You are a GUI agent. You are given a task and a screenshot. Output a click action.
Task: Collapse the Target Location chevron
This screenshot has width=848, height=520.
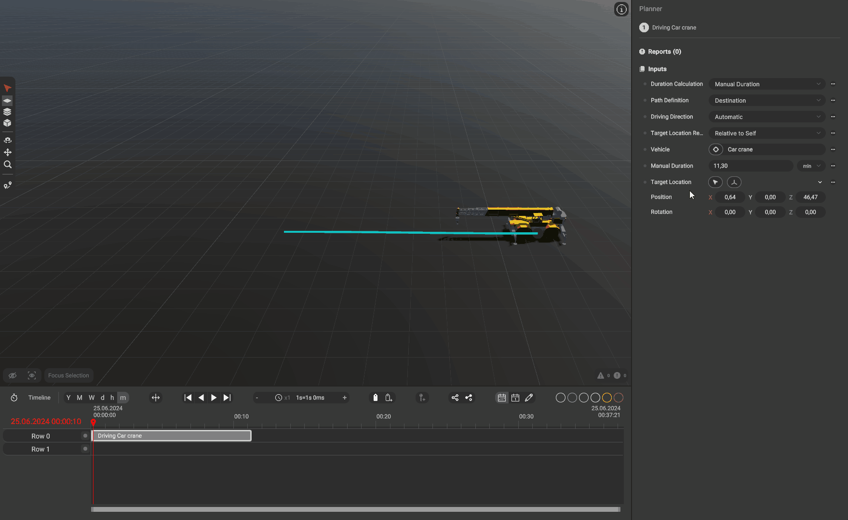tap(820, 182)
